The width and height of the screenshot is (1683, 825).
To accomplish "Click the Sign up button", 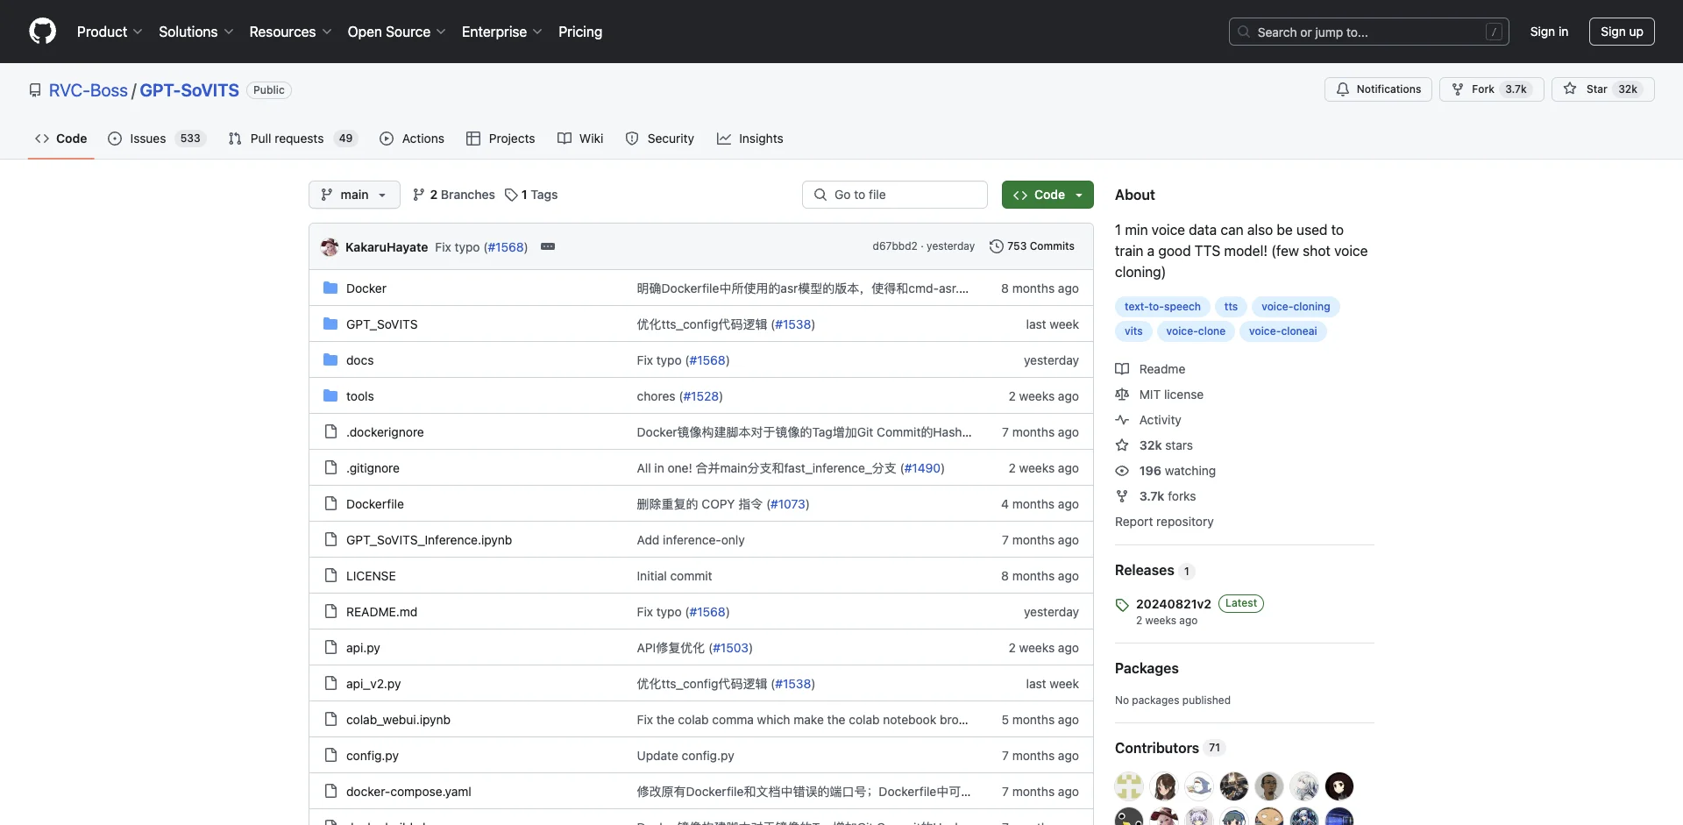I will [x=1622, y=32].
